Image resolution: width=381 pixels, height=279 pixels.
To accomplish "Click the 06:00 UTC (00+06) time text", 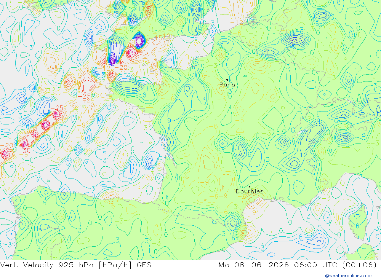I will tap(335, 265).
